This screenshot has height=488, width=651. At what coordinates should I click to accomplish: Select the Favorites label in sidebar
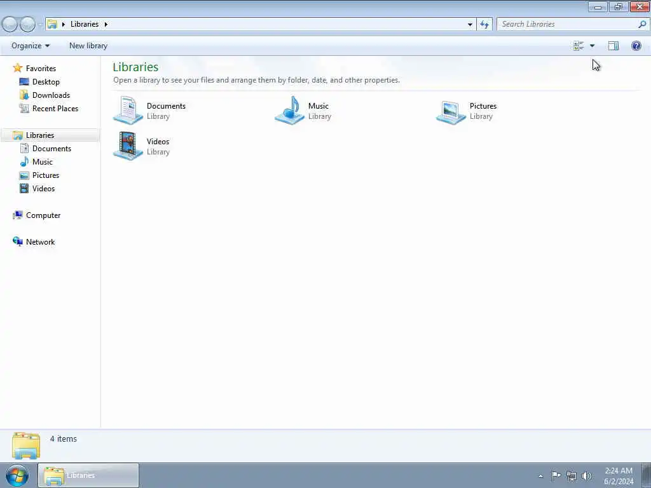pyautogui.click(x=41, y=69)
